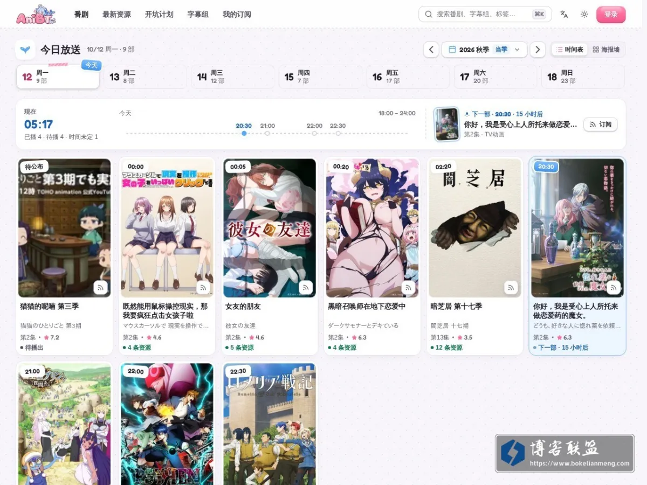This screenshot has height=485, width=647.
Task: Click the RSS icon on 女友的朋友 poster
Action: coord(306,287)
